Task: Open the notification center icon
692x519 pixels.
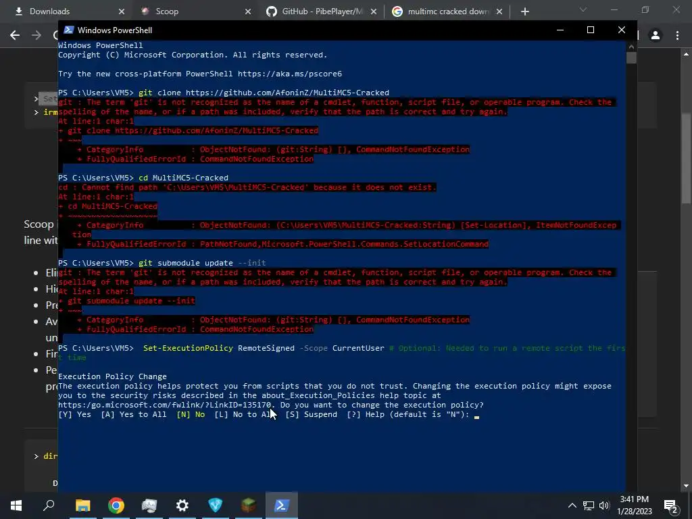Action: 671,505
